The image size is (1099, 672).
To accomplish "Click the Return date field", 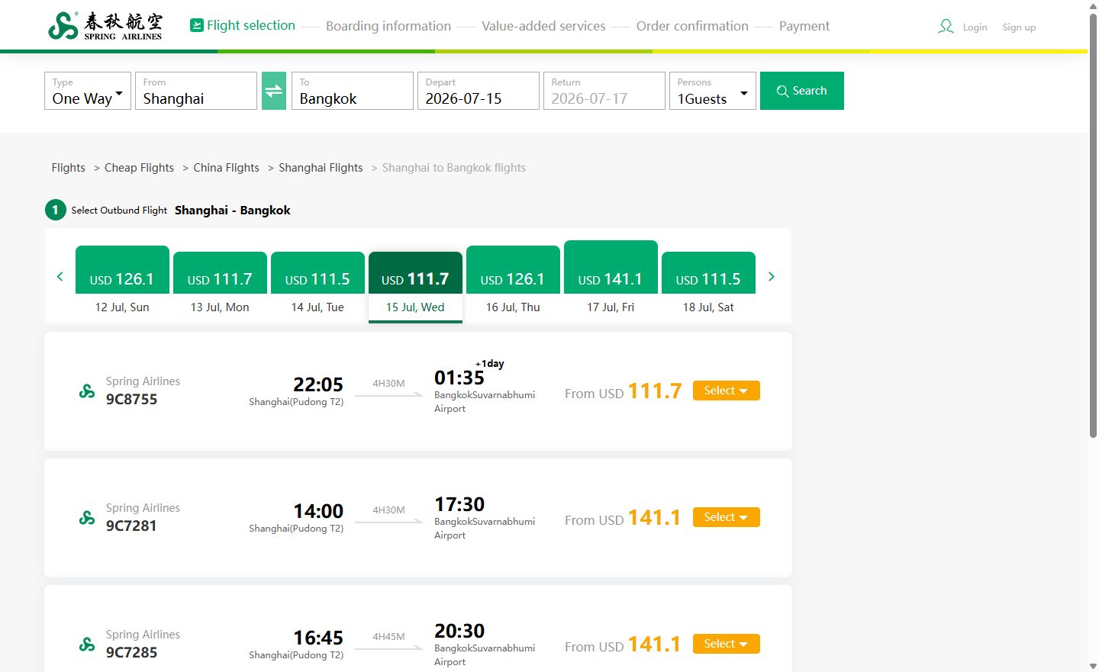I will point(604,91).
